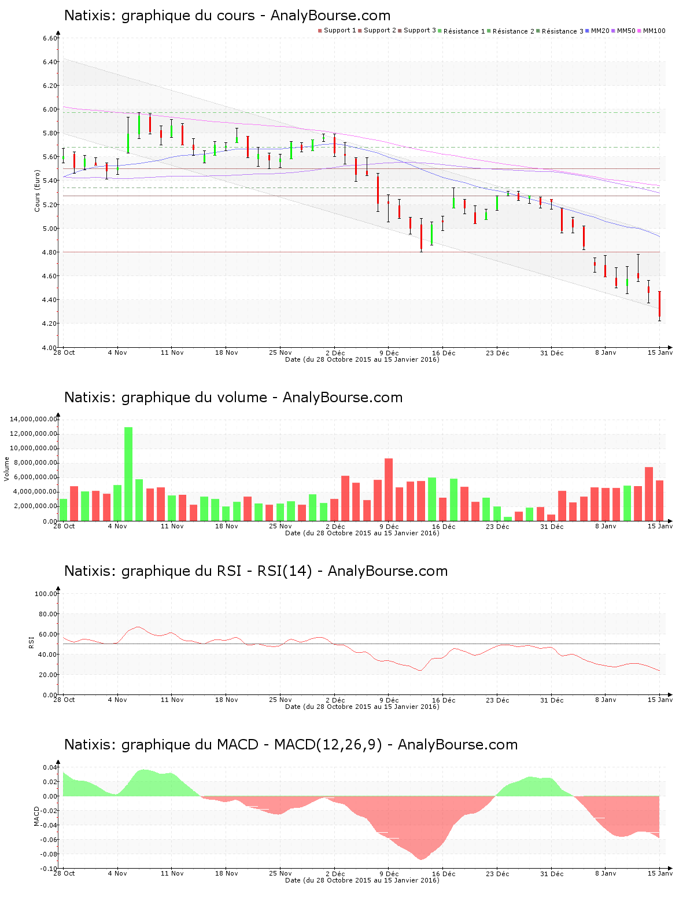Select the RSI(14) chart title
This screenshot has height=897, width=694.
(x=256, y=571)
